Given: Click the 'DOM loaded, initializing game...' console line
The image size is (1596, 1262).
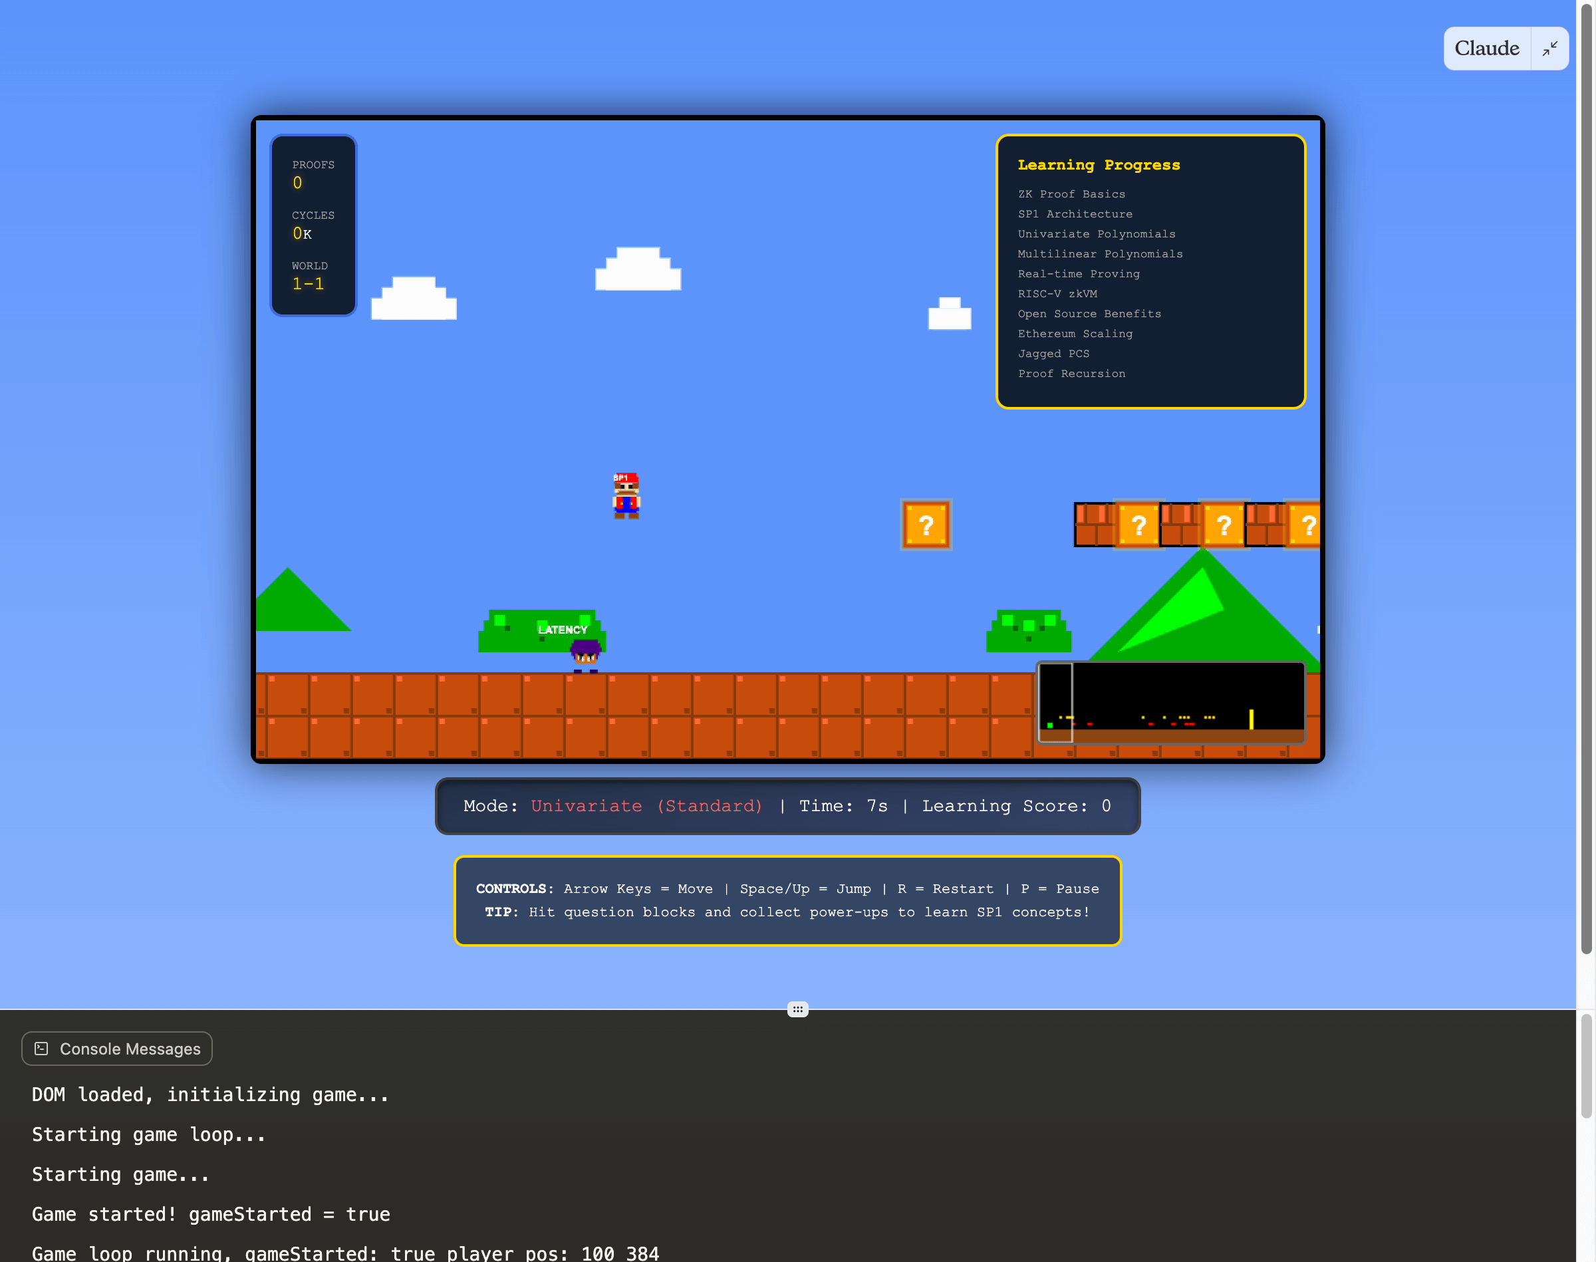Looking at the screenshot, I should (x=211, y=1094).
